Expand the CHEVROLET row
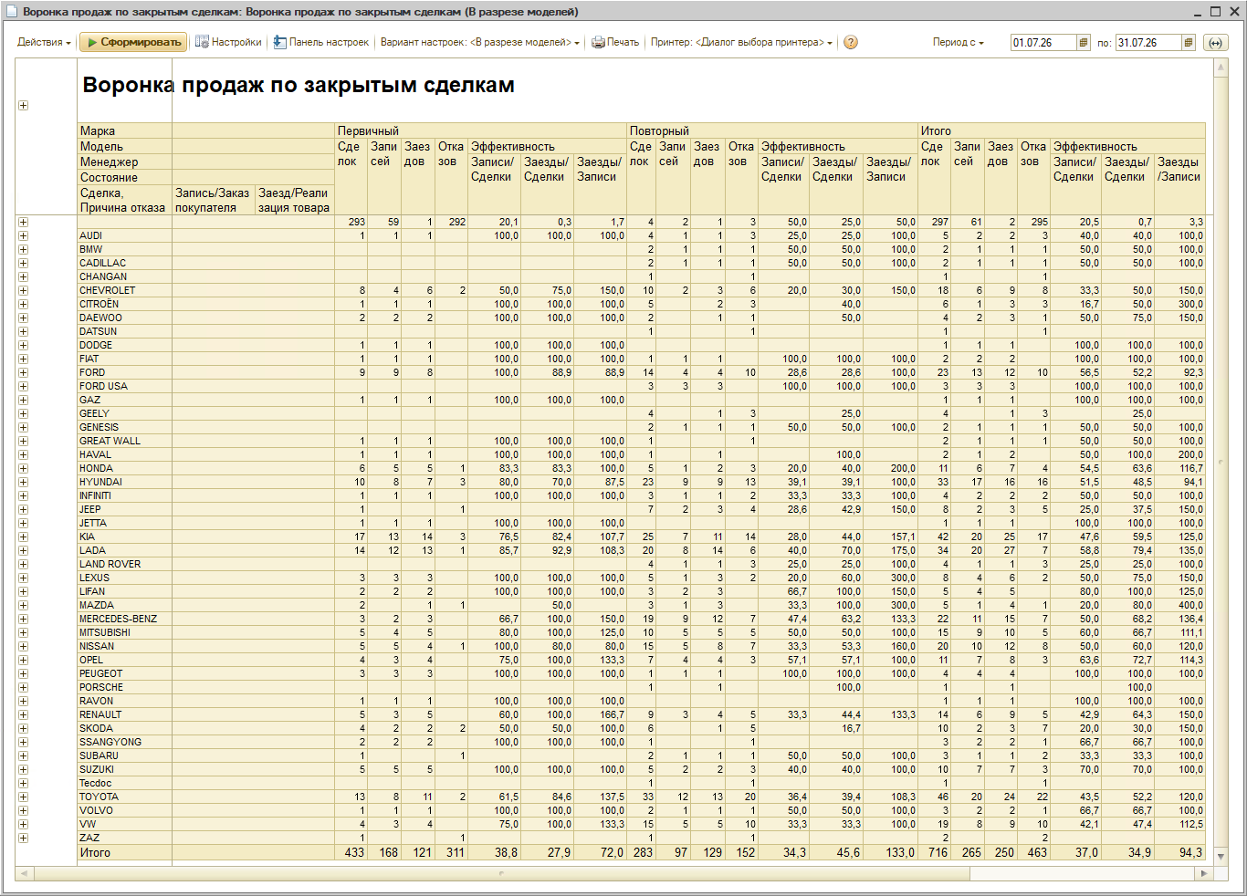The image size is (1247, 896). click(23, 290)
